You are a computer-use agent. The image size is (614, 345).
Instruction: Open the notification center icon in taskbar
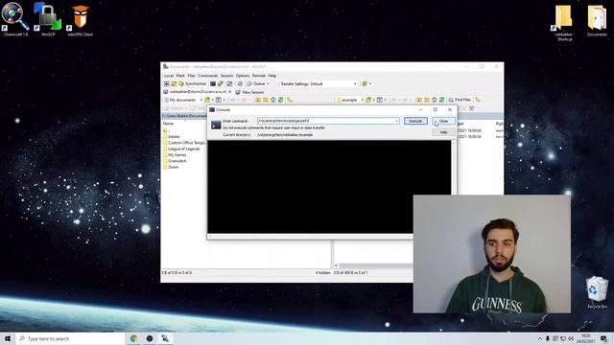[604, 338]
